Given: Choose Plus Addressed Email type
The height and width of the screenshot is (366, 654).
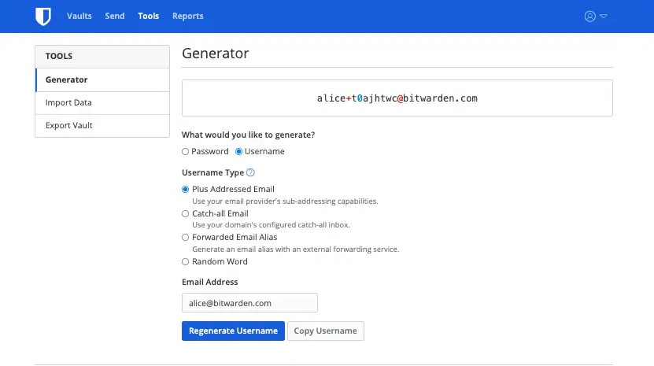Looking at the screenshot, I should coord(185,189).
